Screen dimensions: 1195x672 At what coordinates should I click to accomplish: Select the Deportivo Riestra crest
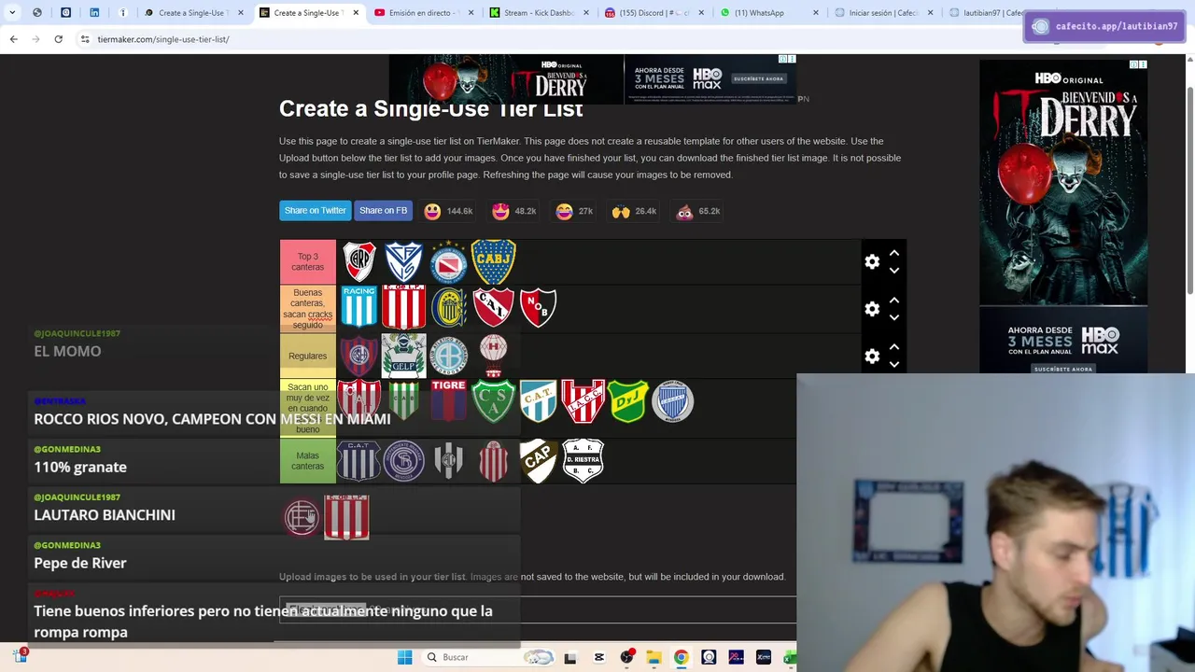coord(583,461)
